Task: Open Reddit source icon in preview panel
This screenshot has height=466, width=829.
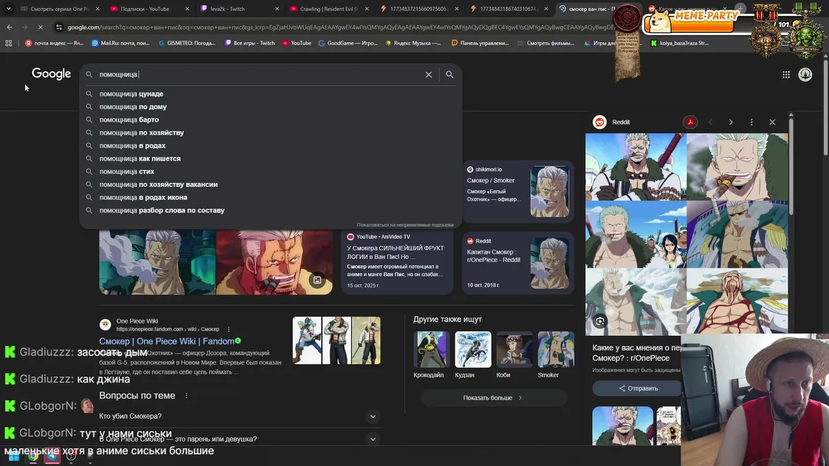Action: [x=600, y=122]
